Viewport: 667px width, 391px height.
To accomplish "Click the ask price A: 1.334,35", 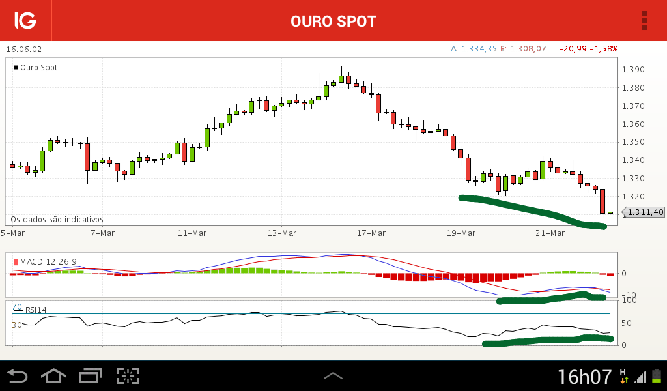I will point(474,49).
